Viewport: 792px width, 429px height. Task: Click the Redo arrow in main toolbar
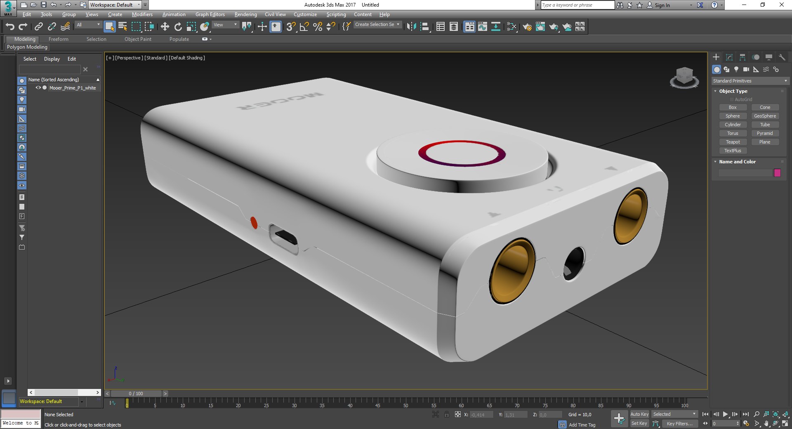coord(23,27)
